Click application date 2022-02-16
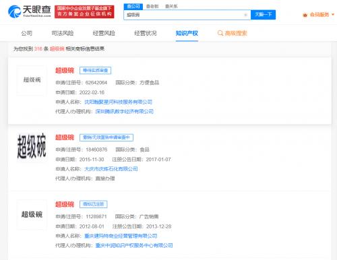The height and width of the screenshot is (260, 337). (x=92, y=92)
